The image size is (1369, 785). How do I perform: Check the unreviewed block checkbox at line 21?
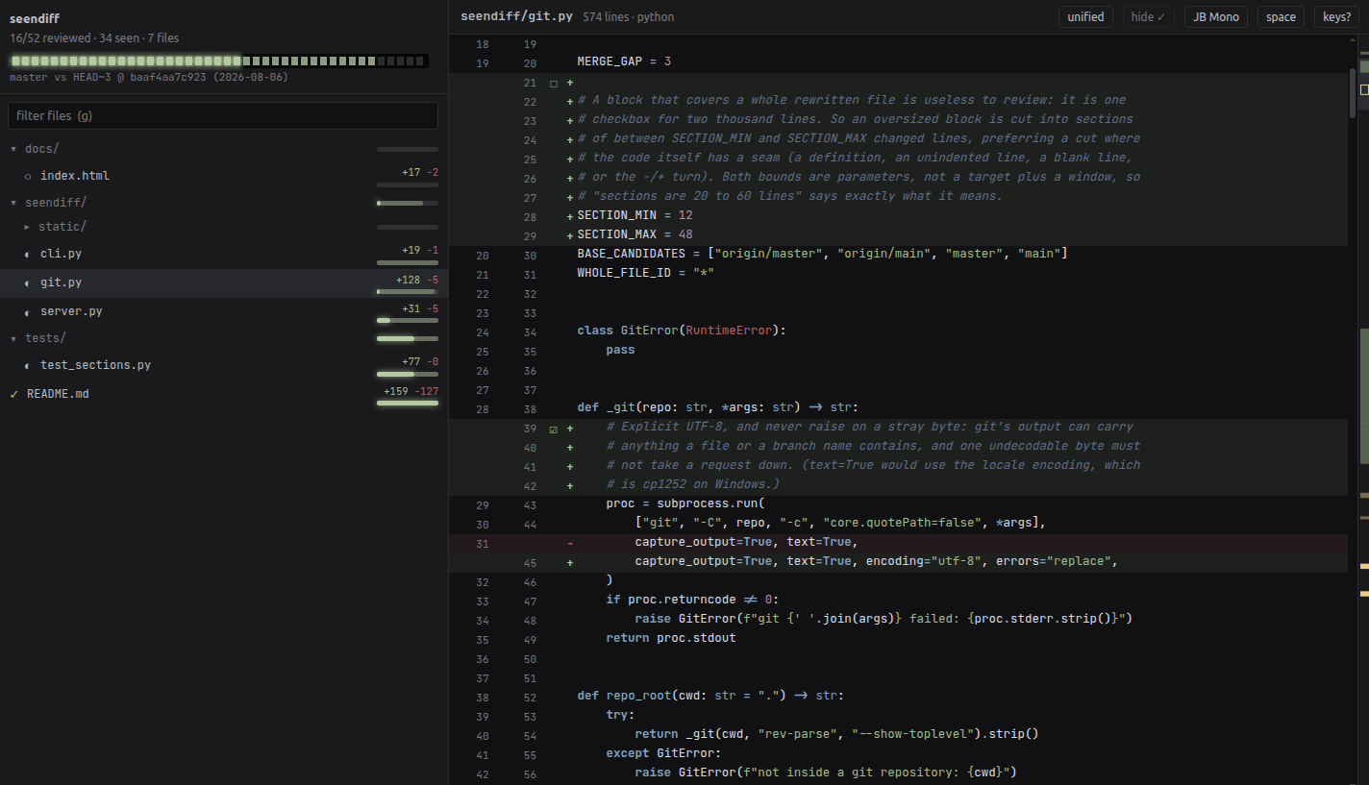tap(554, 84)
